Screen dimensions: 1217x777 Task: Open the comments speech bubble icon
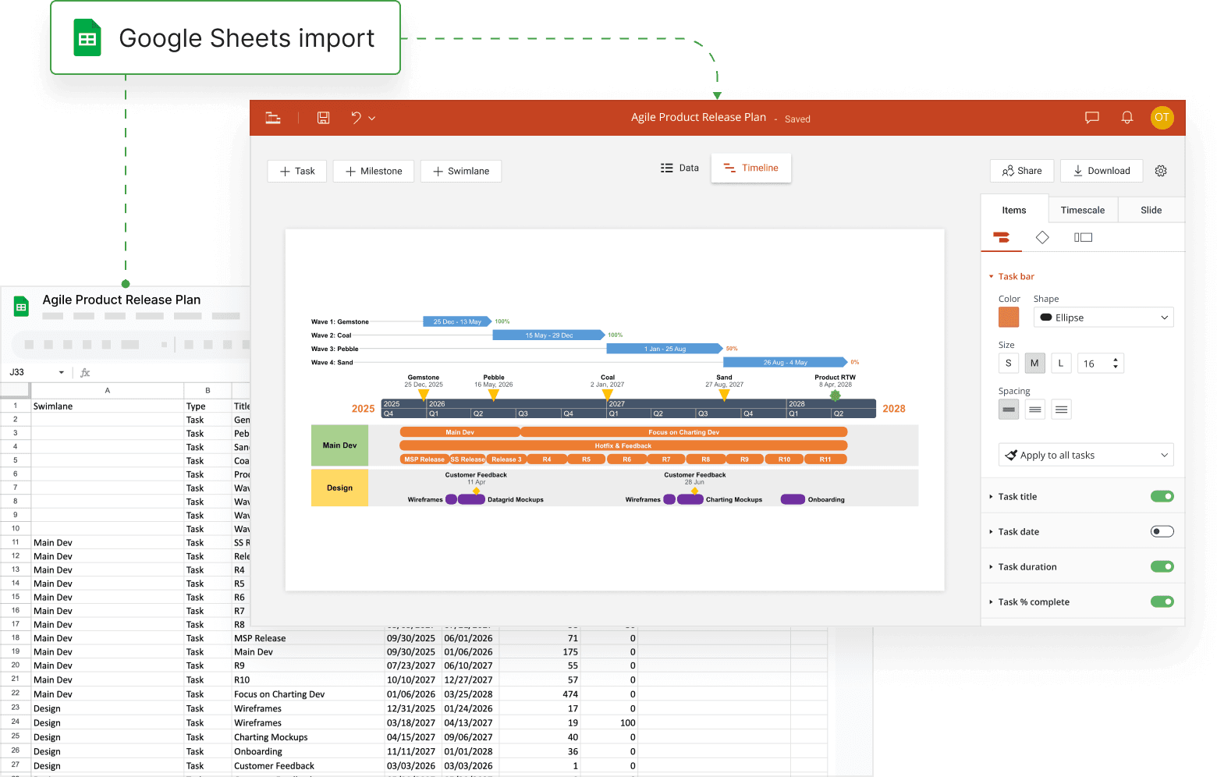tap(1092, 118)
